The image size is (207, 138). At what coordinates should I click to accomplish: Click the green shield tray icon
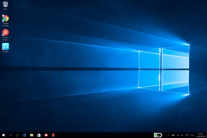pyautogui.click(x=173, y=135)
